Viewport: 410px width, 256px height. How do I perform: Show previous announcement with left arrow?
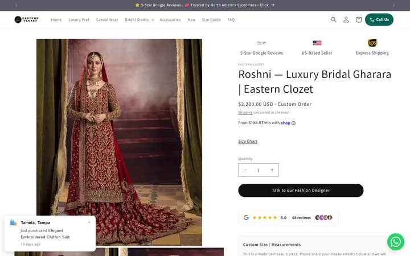click(x=16, y=5)
